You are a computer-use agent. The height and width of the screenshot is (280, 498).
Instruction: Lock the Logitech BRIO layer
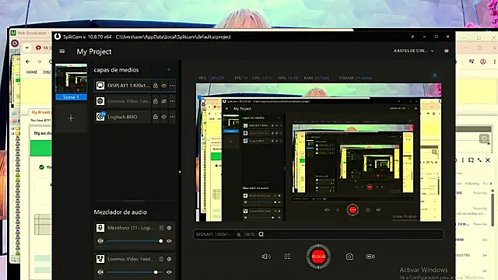[x=156, y=117]
